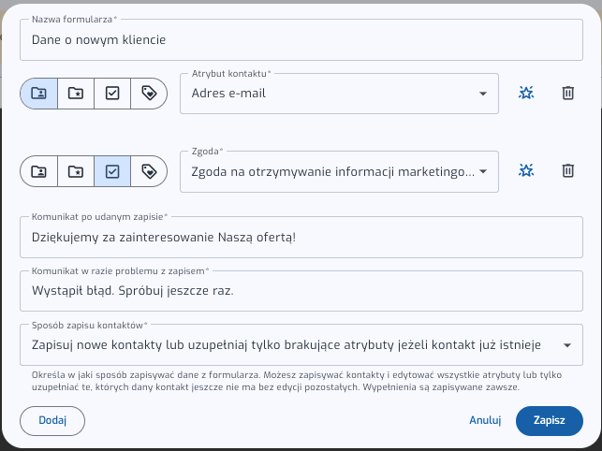Toggle required star icon beside Adres e-mail
602x451 pixels.
[527, 93]
